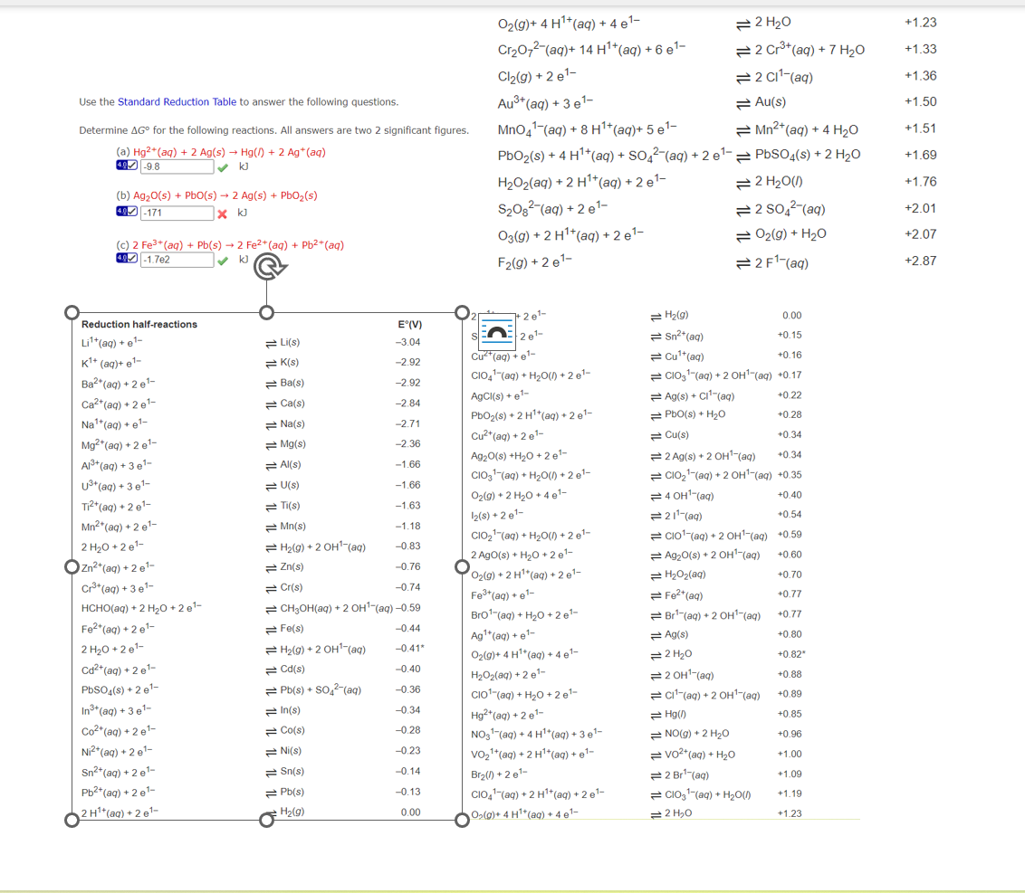Click the red X mark beside -171
The width and height of the screenshot is (1025, 893).
(222, 214)
